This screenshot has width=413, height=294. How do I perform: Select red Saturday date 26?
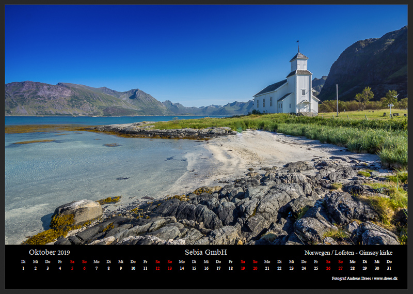328,268
